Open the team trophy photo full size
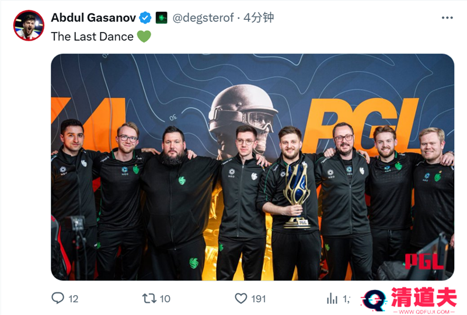 click(253, 167)
